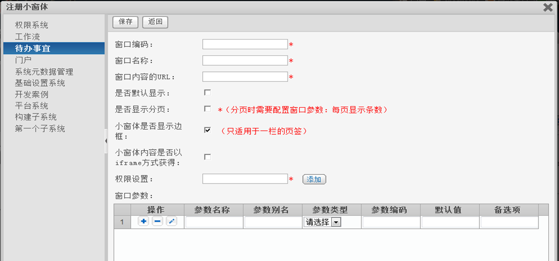Toggle the 是否默认显示 checkbox
This screenshot has width=559, height=261.
point(207,93)
